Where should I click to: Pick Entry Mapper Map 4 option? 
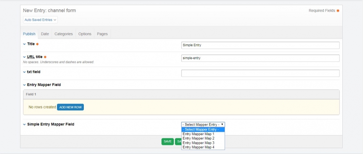(199, 147)
